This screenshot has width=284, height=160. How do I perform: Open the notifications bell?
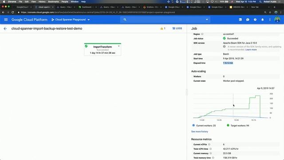(x=262, y=20)
